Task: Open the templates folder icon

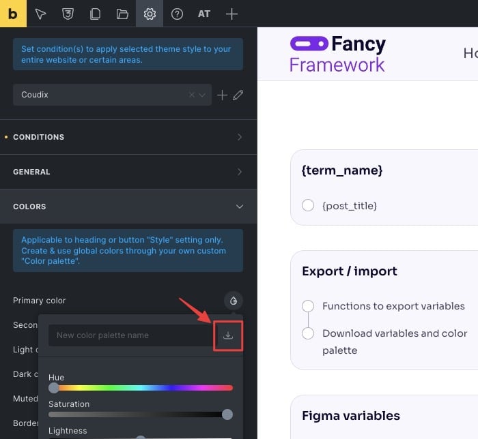Action: [x=122, y=14]
